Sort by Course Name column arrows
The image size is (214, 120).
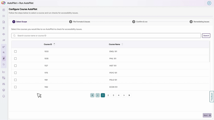122,44
